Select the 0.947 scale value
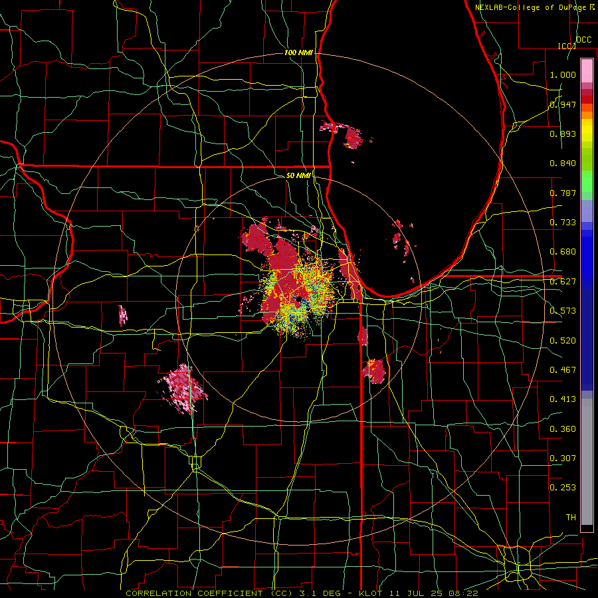This screenshot has width=598, height=598. click(x=563, y=104)
